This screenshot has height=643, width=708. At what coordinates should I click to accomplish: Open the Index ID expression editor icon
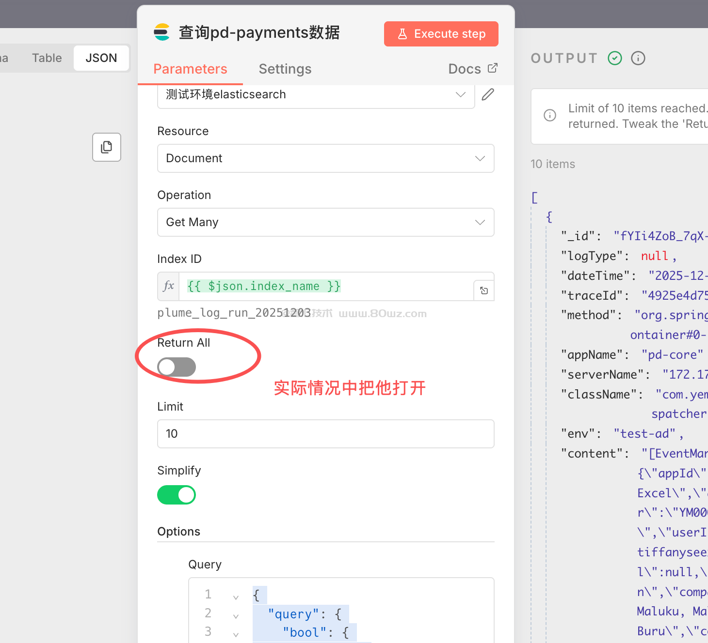(483, 291)
